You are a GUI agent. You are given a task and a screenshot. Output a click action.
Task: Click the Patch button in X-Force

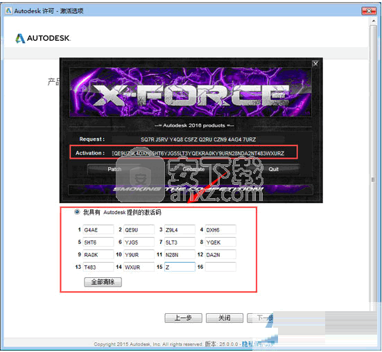(114, 169)
